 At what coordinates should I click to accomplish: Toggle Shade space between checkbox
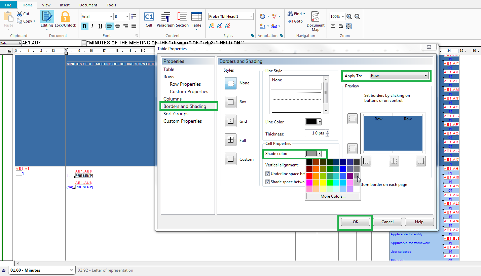(268, 182)
